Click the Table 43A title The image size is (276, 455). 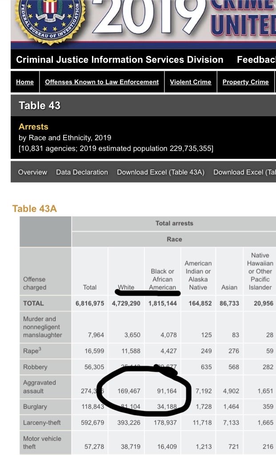click(x=35, y=209)
